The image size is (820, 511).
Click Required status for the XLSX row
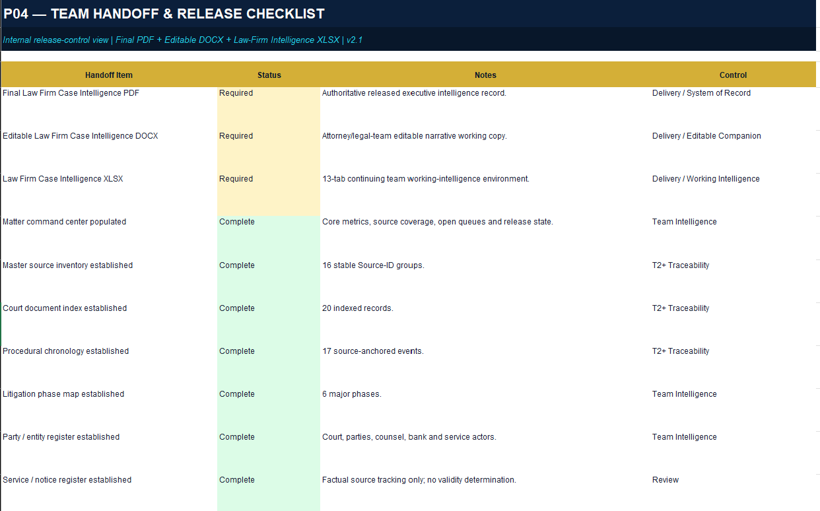pyautogui.click(x=269, y=195)
